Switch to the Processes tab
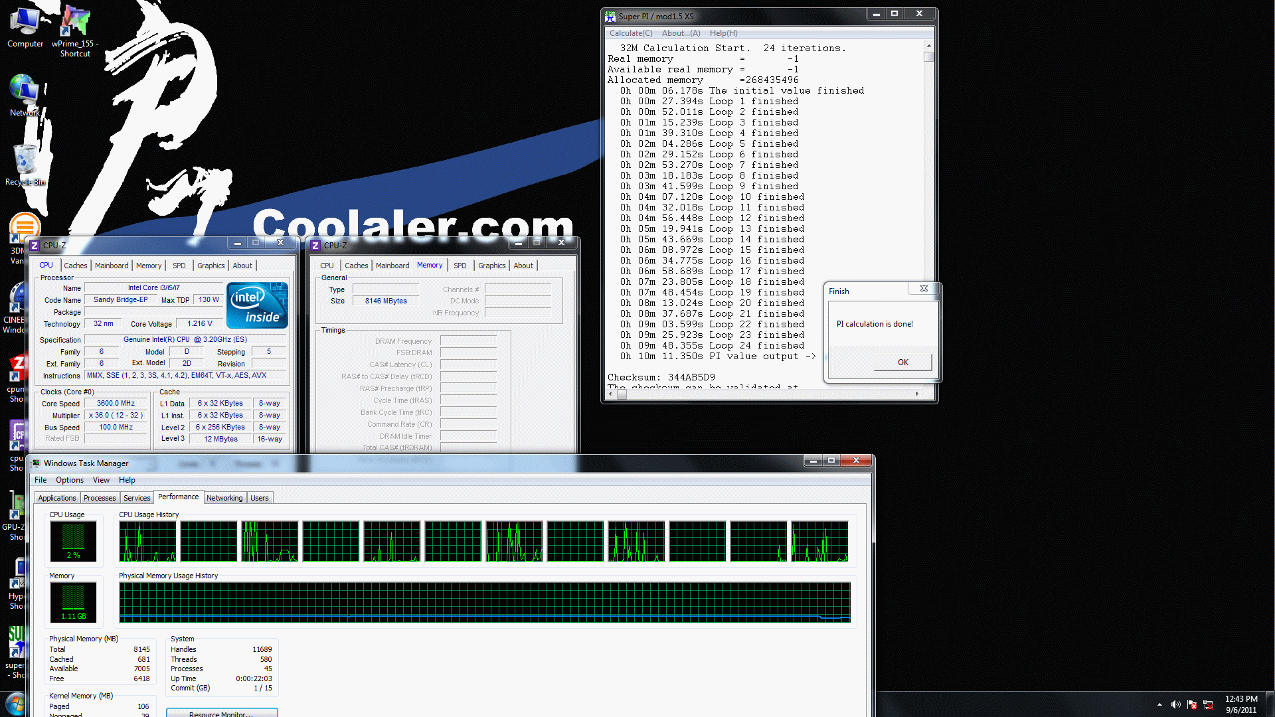 [x=100, y=498]
